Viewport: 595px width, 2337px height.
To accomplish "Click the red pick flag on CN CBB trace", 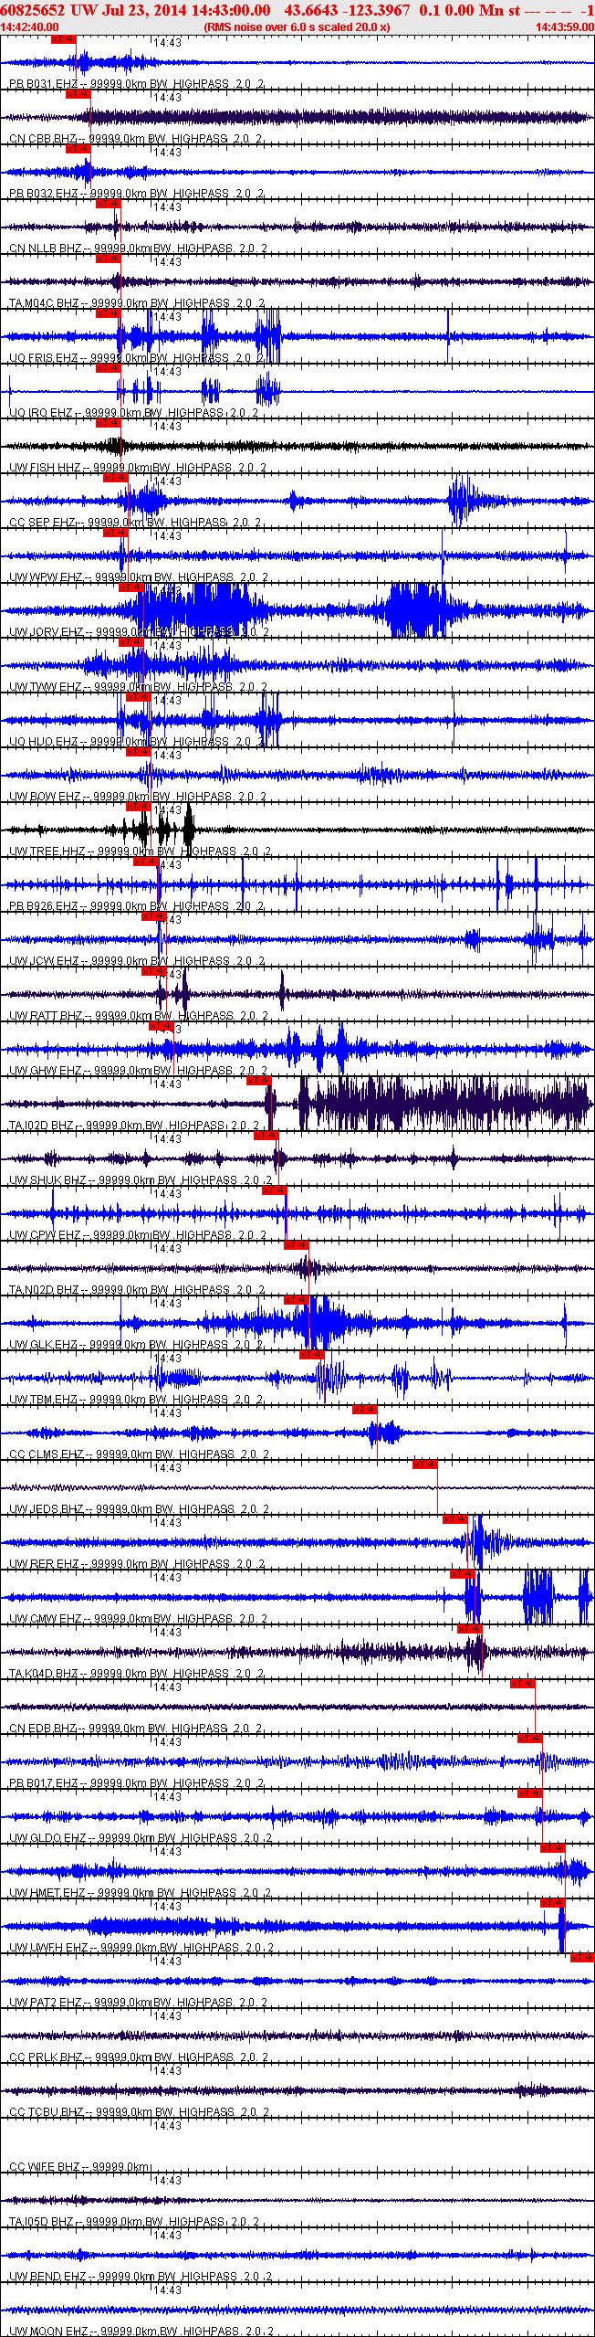I will (78, 94).
